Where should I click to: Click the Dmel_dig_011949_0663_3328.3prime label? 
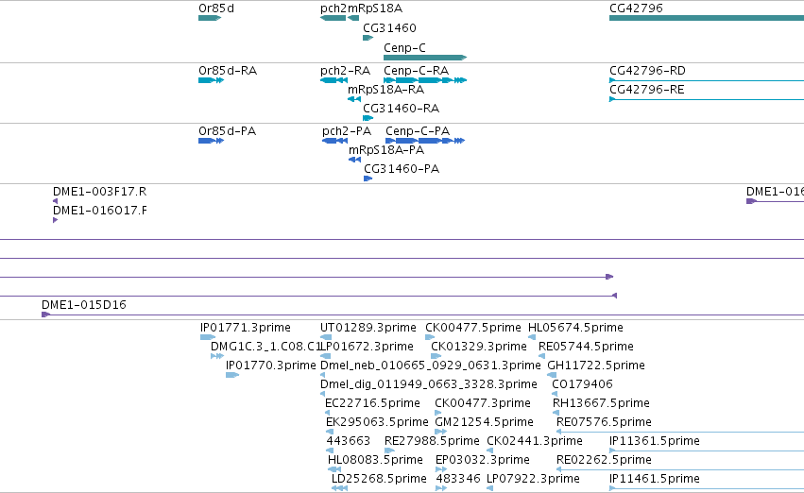(429, 384)
